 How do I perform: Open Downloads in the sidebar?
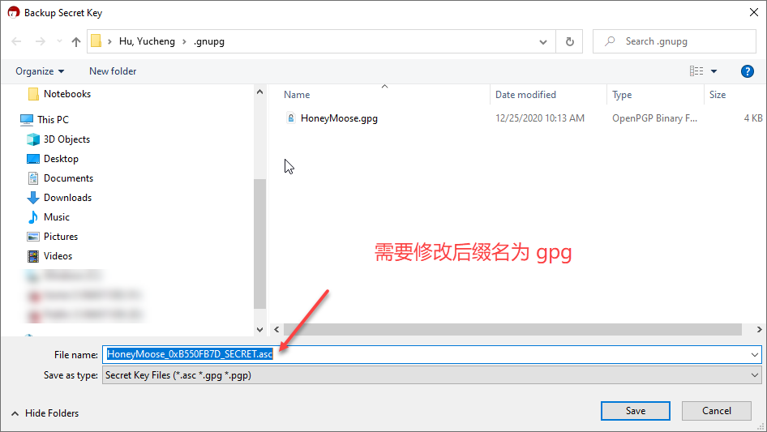tap(67, 198)
